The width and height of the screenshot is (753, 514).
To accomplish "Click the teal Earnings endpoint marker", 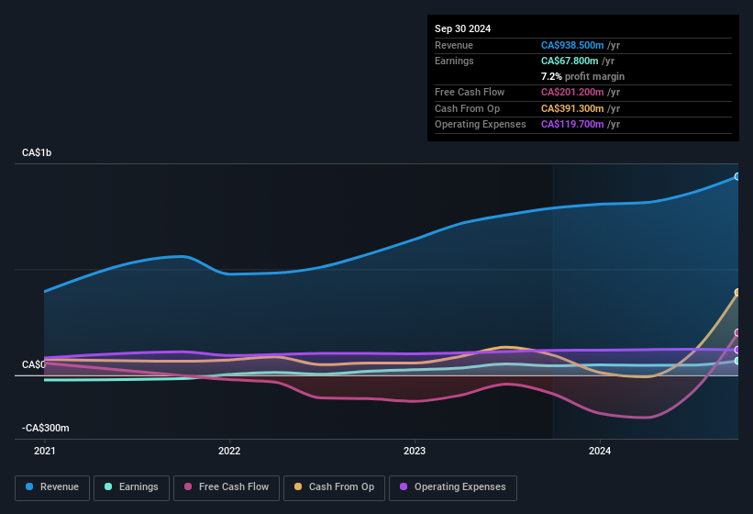I will [x=737, y=361].
